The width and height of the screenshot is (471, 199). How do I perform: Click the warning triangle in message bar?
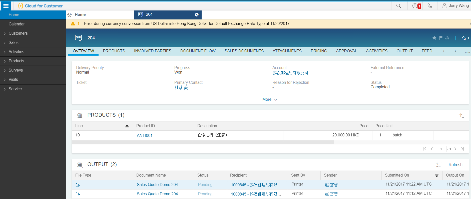tap(73, 24)
